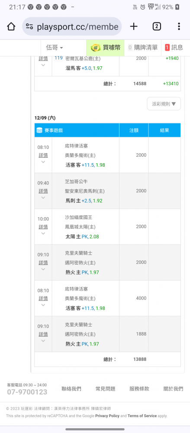Image resolution: width=190 pixels, height=433 pixels.
Task: Tap the playsport.cc address bar
Action: point(72,26)
